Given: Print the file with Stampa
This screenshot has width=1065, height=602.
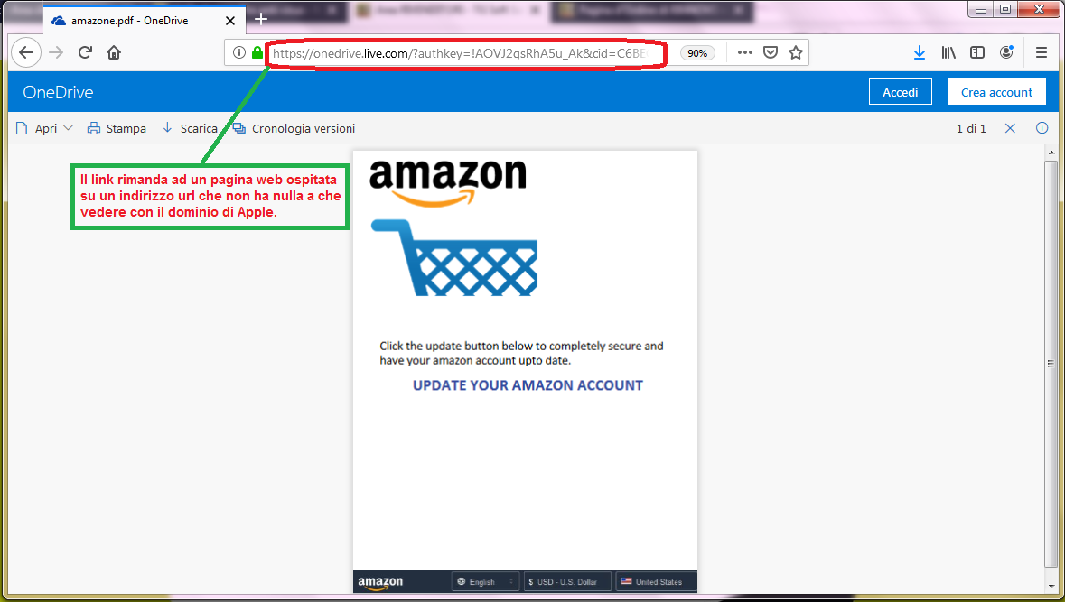Looking at the screenshot, I should pyautogui.click(x=117, y=128).
